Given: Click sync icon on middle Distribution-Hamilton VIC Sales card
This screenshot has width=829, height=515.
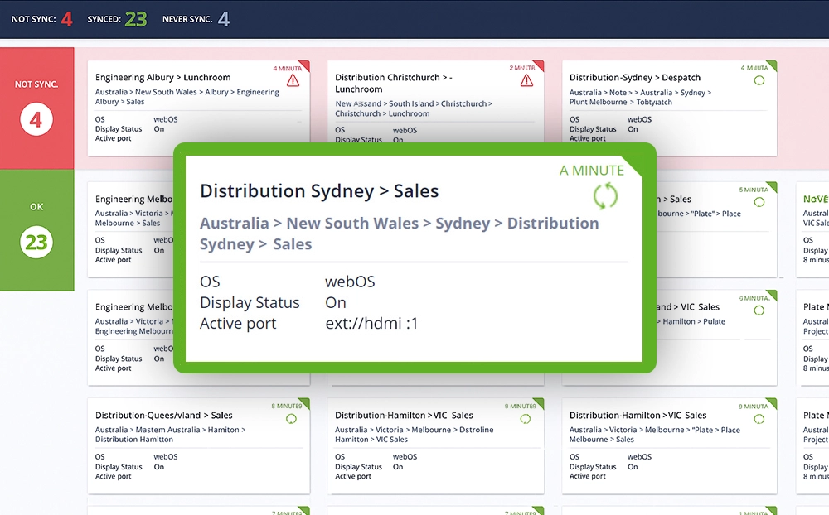Looking at the screenshot, I should click(x=526, y=419).
